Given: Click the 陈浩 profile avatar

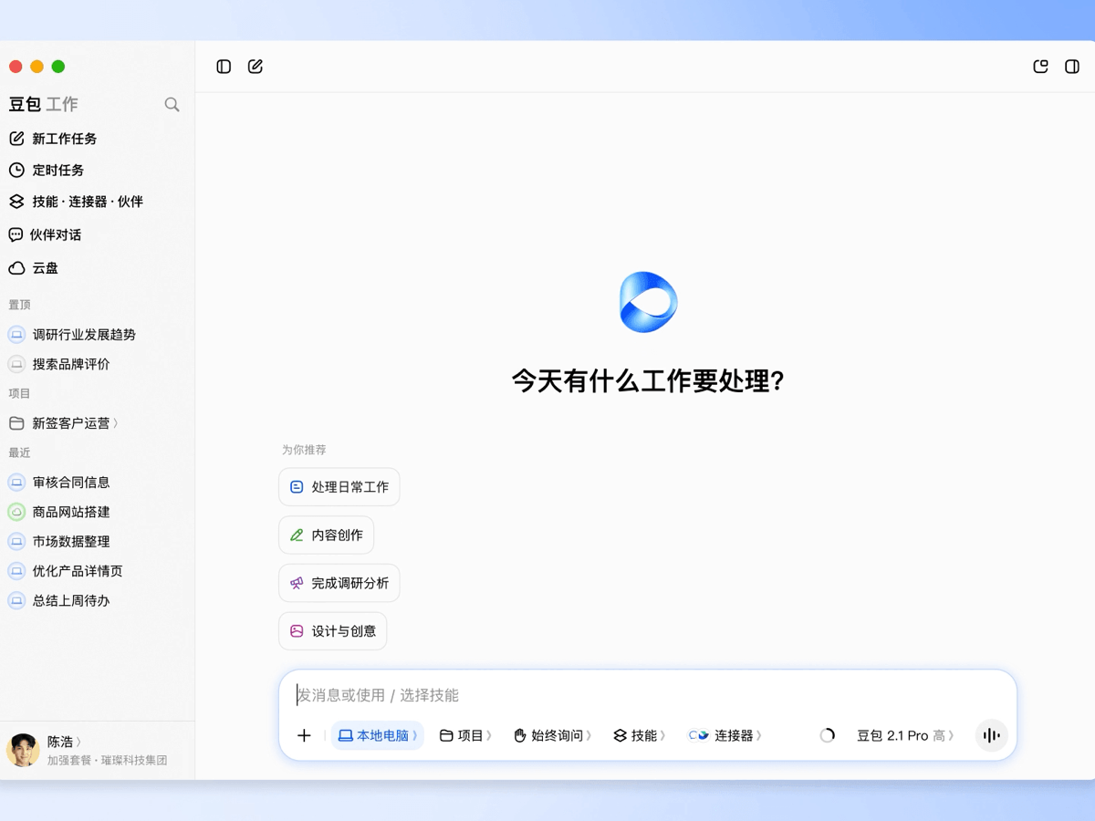Looking at the screenshot, I should coord(23,750).
